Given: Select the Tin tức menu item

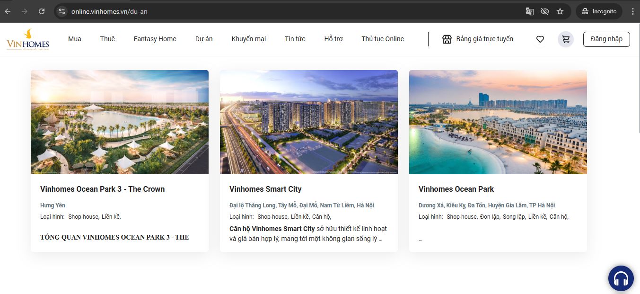Looking at the screenshot, I should pyautogui.click(x=295, y=39).
